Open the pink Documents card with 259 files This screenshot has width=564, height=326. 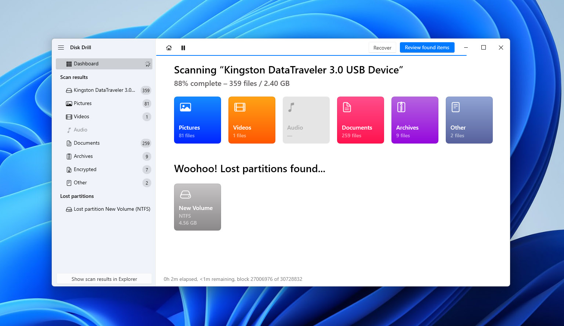click(361, 120)
